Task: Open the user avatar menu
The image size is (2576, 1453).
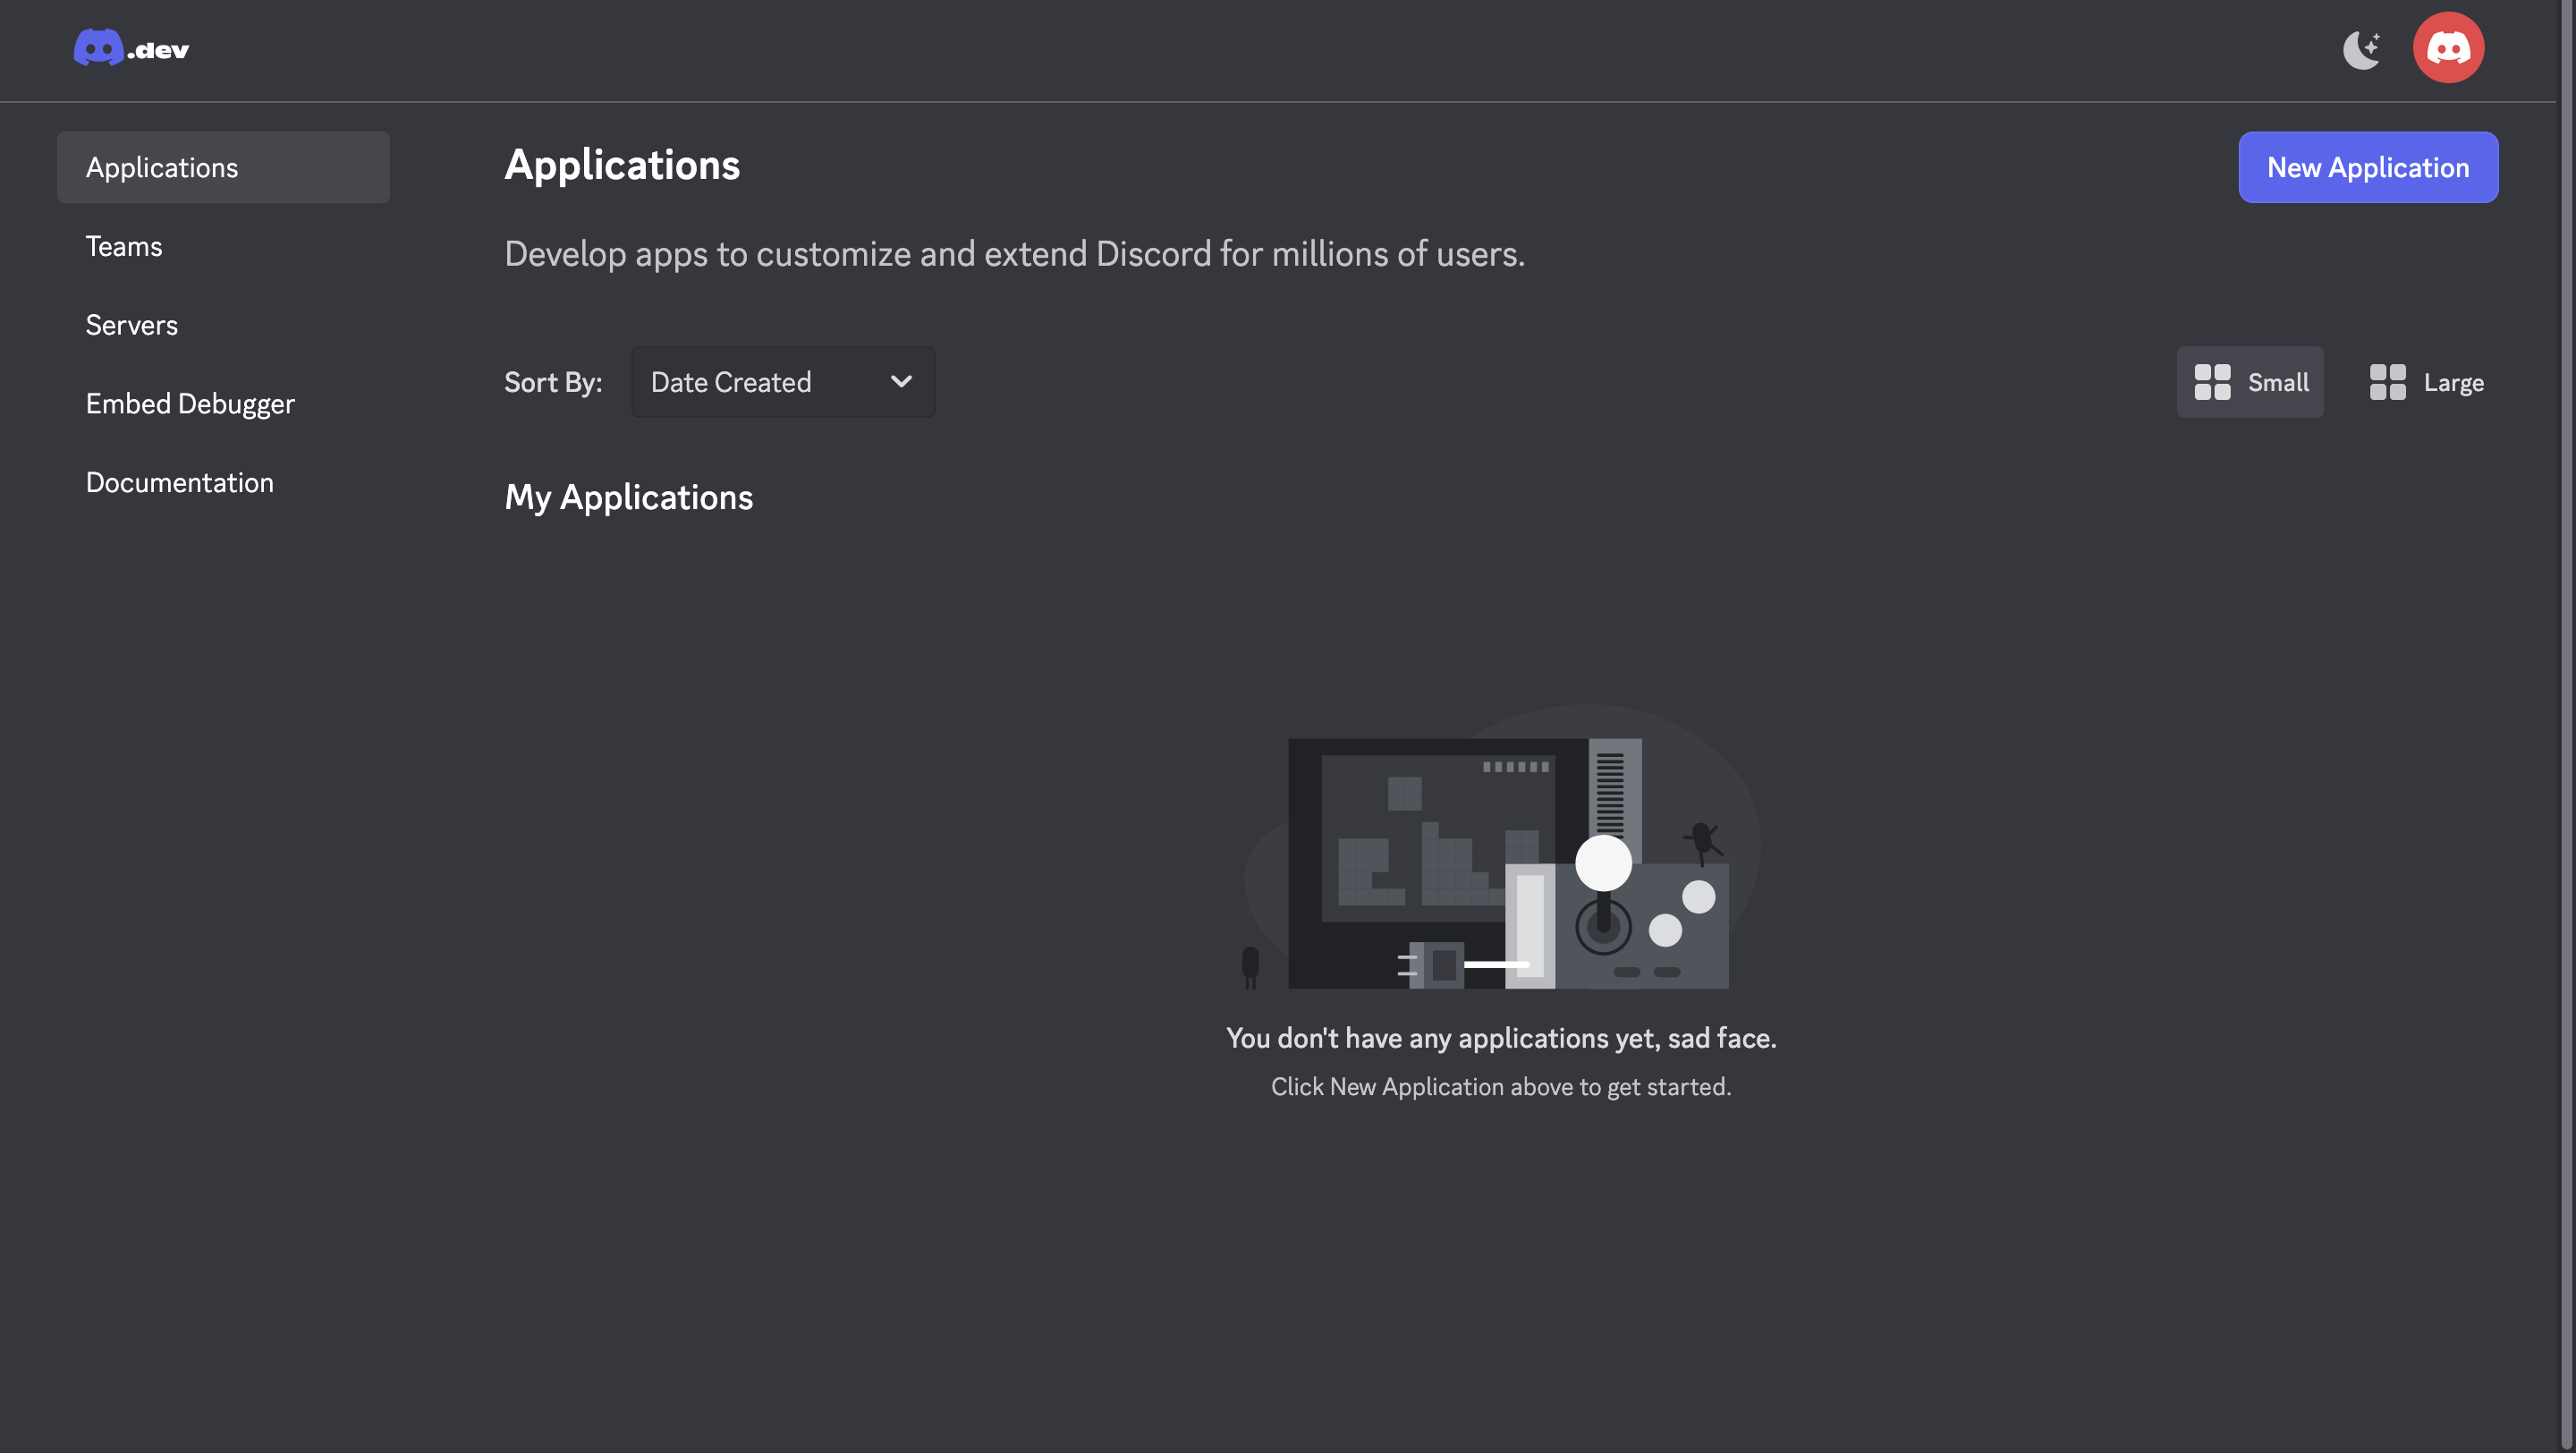Action: click(x=2449, y=47)
